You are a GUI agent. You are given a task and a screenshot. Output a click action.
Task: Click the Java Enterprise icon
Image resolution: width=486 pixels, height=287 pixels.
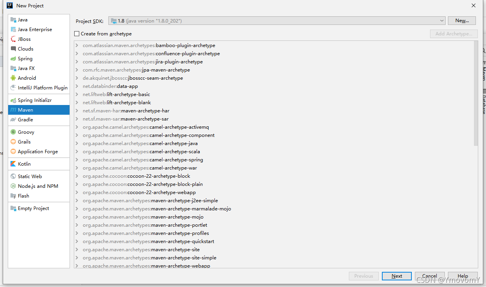pyautogui.click(x=13, y=30)
